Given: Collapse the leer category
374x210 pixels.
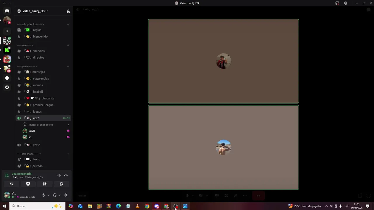Looking at the screenshot, I should click(25, 45).
